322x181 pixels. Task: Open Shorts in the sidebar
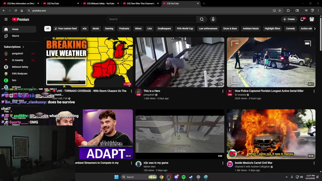click(19, 36)
